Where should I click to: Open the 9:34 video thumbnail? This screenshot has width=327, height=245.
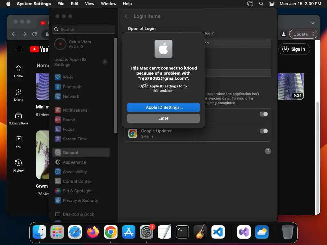(x=291, y=86)
